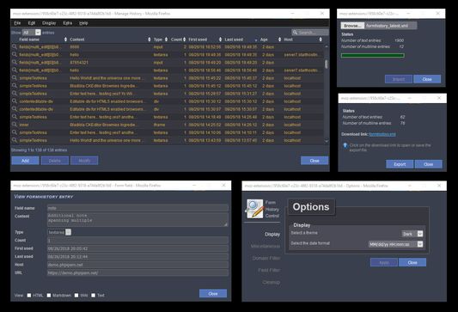This screenshot has height=312, width=458.
Task: Open the File menu
Action: pos(17,23)
